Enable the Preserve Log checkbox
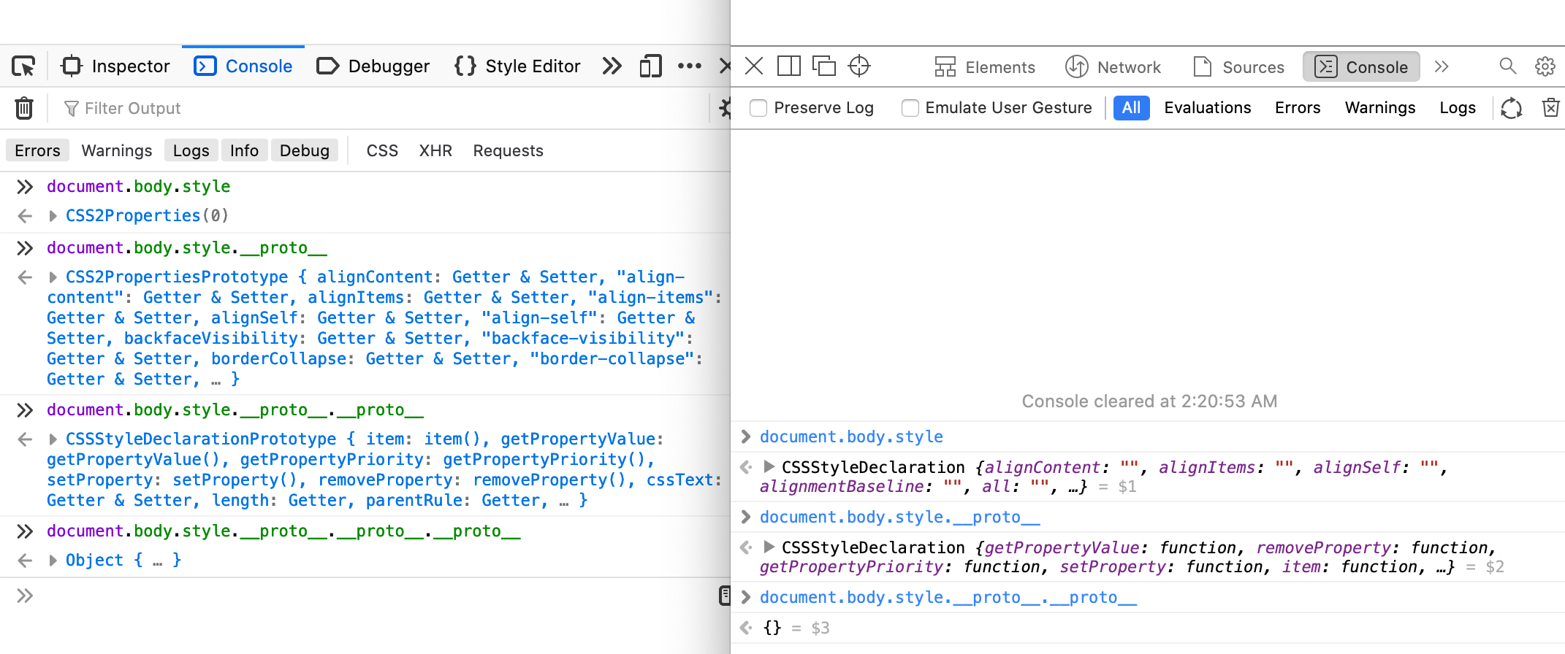1565x654 pixels. tap(758, 108)
